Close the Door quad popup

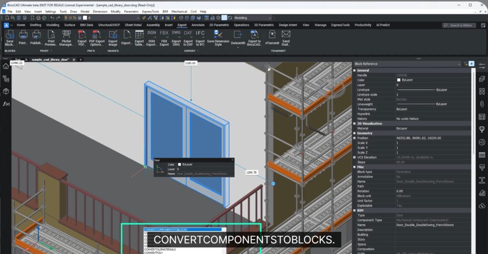(232, 160)
